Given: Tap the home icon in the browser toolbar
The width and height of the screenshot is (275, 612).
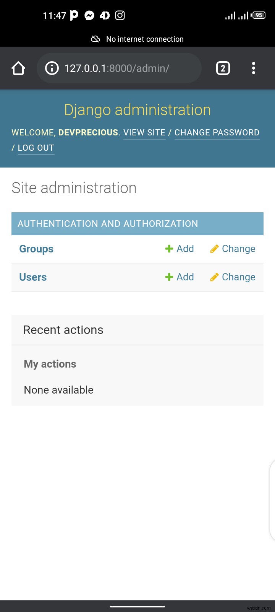Looking at the screenshot, I should pos(18,68).
